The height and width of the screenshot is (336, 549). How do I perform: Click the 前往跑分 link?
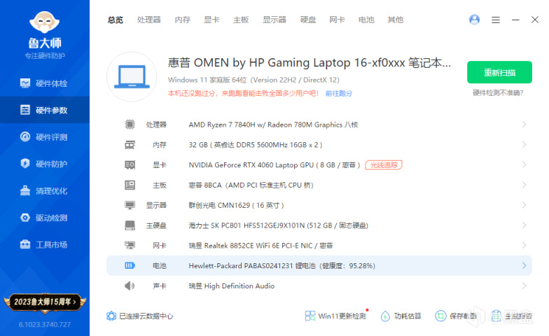(x=339, y=94)
